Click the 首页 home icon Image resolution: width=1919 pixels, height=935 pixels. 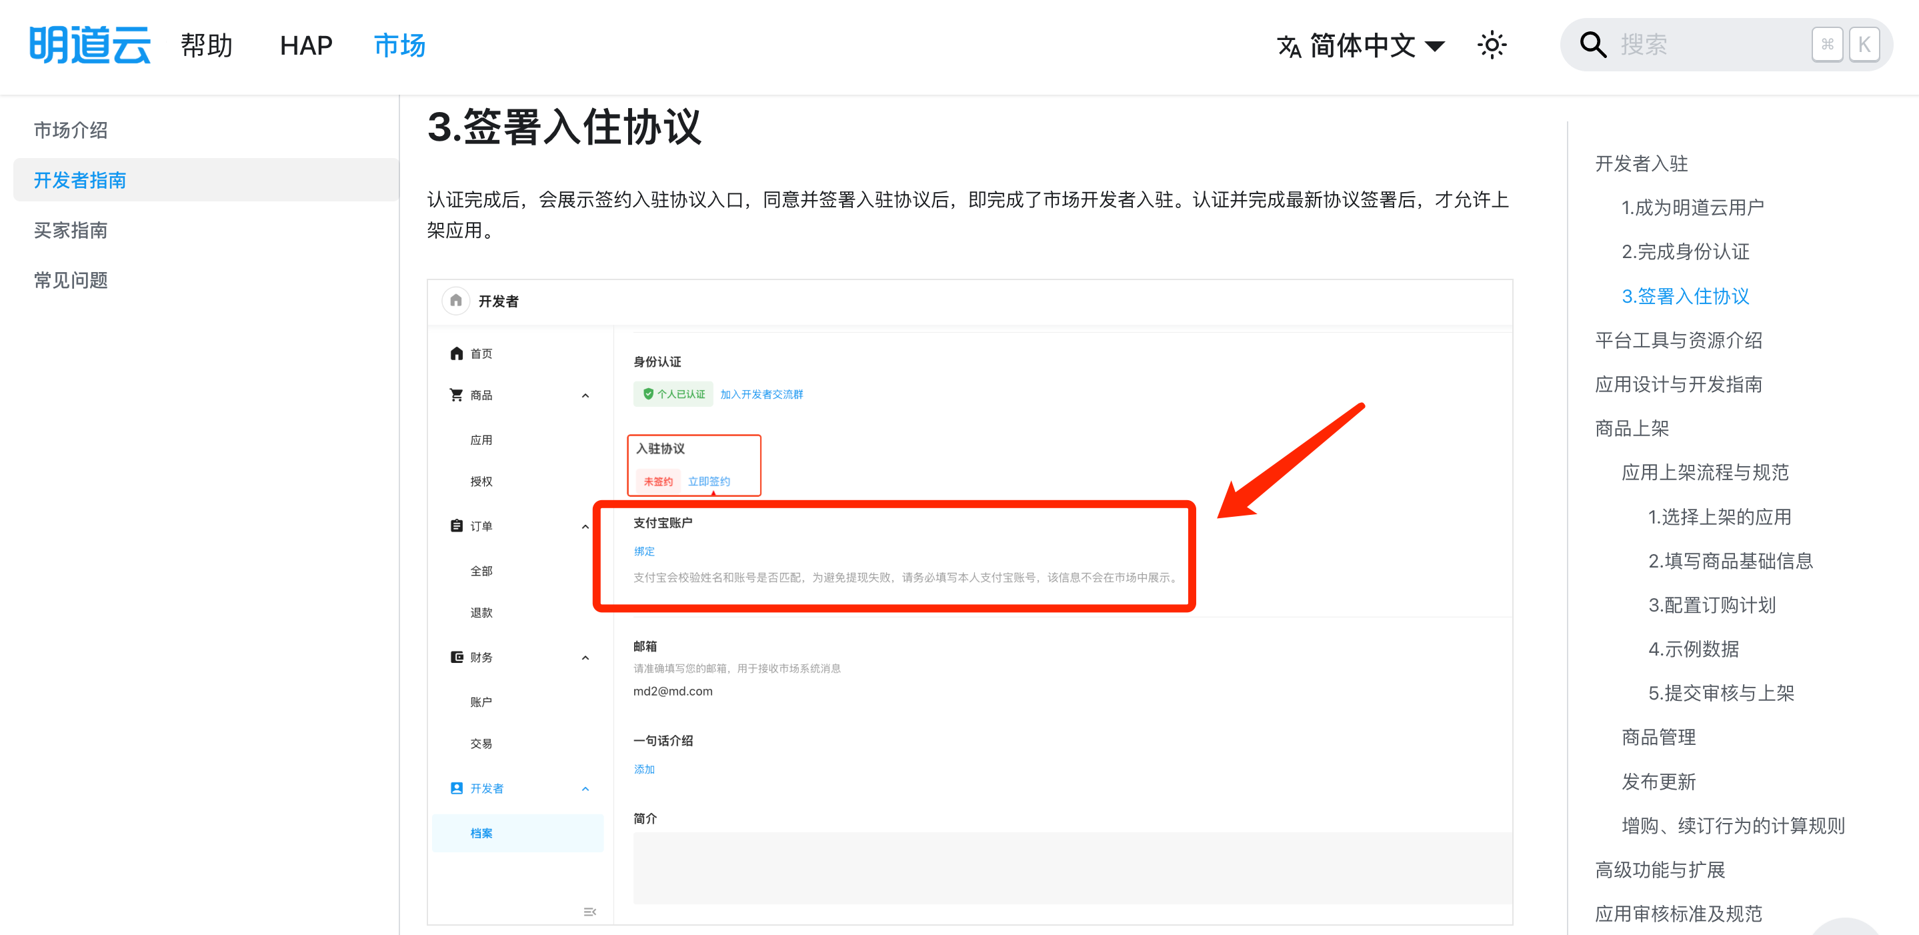tap(457, 353)
